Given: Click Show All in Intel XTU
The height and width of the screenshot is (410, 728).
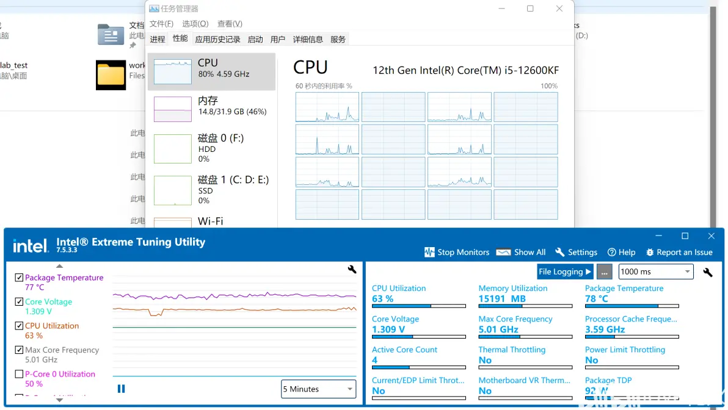Looking at the screenshot, I should (520, 253).
